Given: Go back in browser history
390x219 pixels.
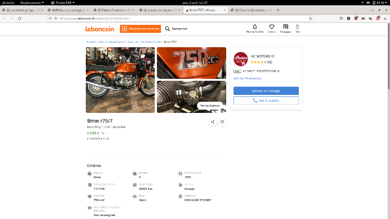Looking at the screenshot, I should point(5,18).
